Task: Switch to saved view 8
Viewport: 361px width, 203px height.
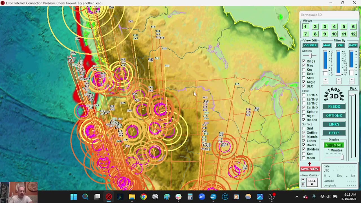Action: click(x=315, y=34)
